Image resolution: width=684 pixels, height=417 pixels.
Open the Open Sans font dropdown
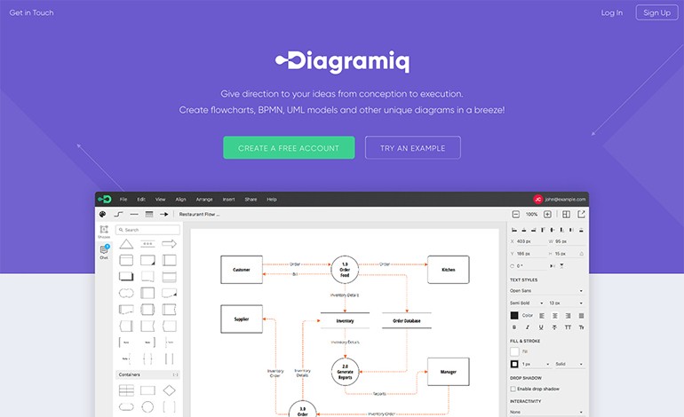[546, 291]
